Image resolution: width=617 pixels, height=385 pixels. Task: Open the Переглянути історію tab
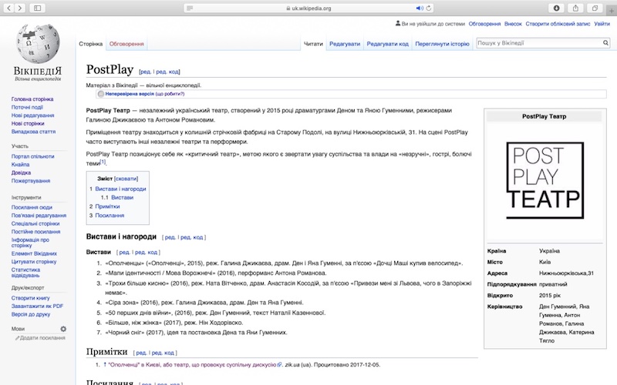[442, 44]
